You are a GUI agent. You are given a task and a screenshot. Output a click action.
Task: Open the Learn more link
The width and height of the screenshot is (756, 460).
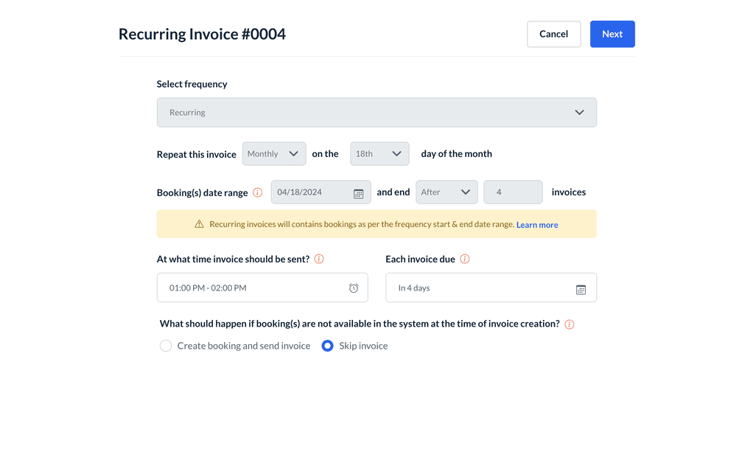[x=537, y=225]
